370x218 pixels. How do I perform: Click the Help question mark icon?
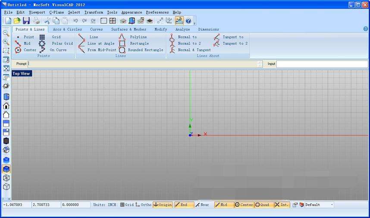point(188,21)
